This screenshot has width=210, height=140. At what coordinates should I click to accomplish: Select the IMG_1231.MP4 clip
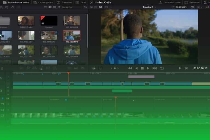tap(72, 35)
